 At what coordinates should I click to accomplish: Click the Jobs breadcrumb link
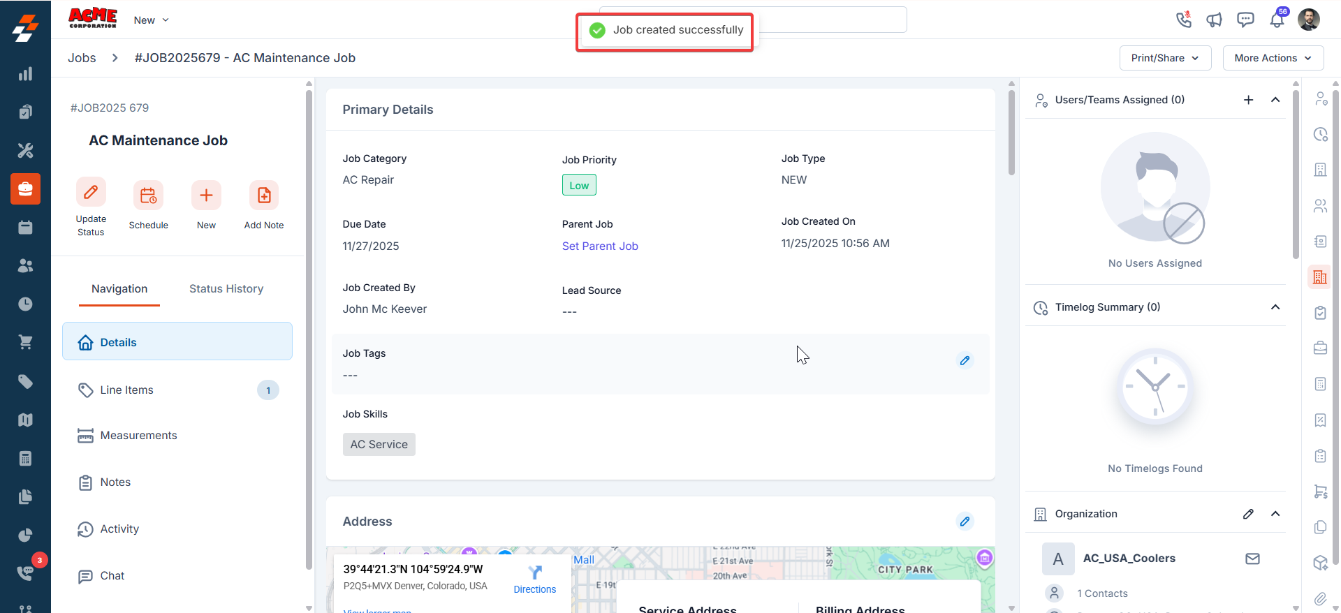coord(82,58)
